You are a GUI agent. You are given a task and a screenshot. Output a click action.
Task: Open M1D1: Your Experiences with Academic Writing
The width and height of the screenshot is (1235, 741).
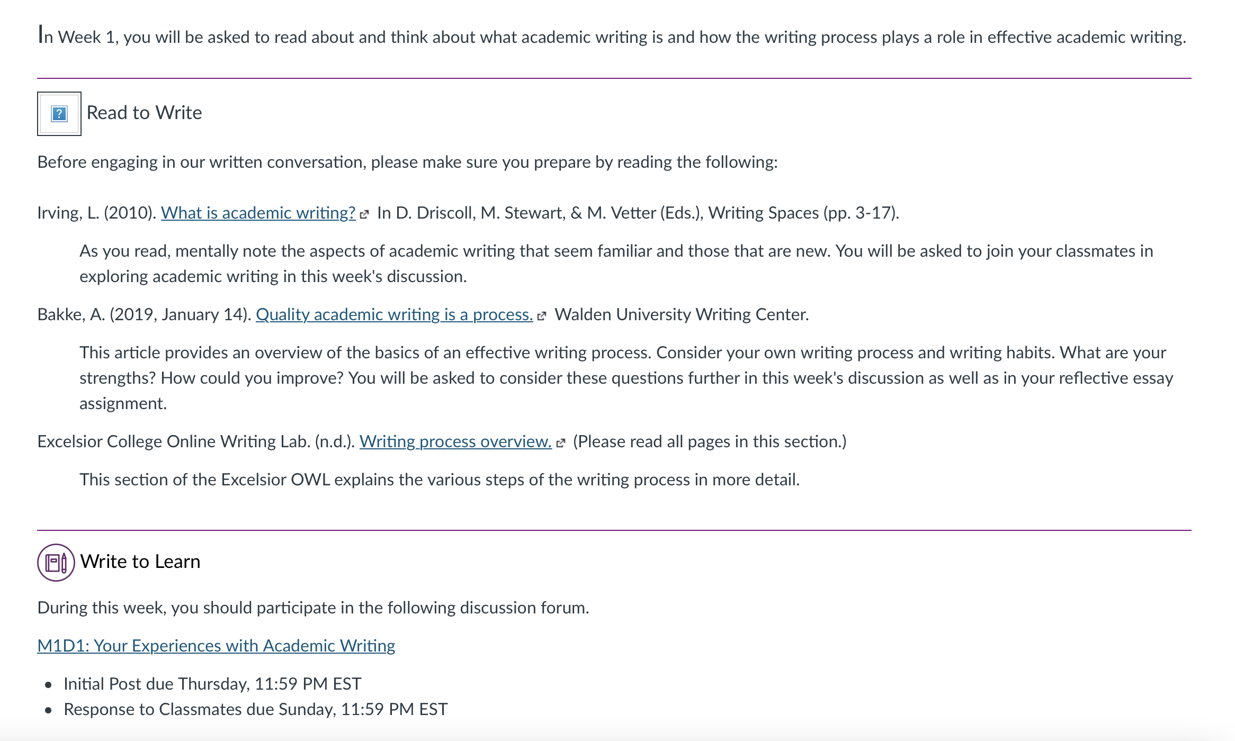(x=216, y=646)
